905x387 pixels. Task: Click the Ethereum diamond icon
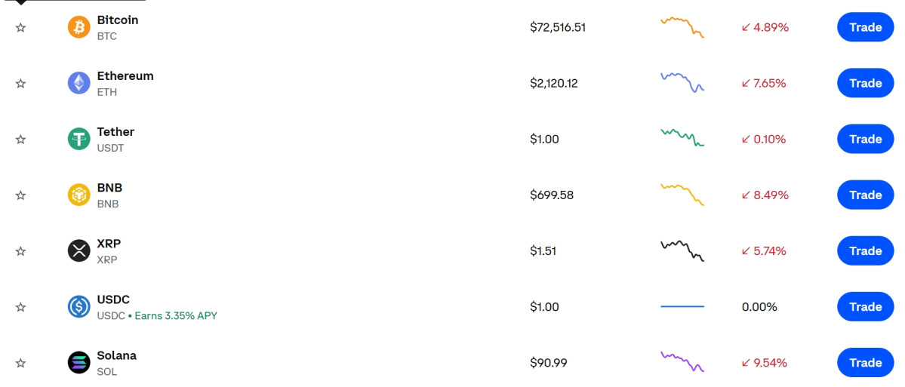pyautogui.click(x=79, y=84)
